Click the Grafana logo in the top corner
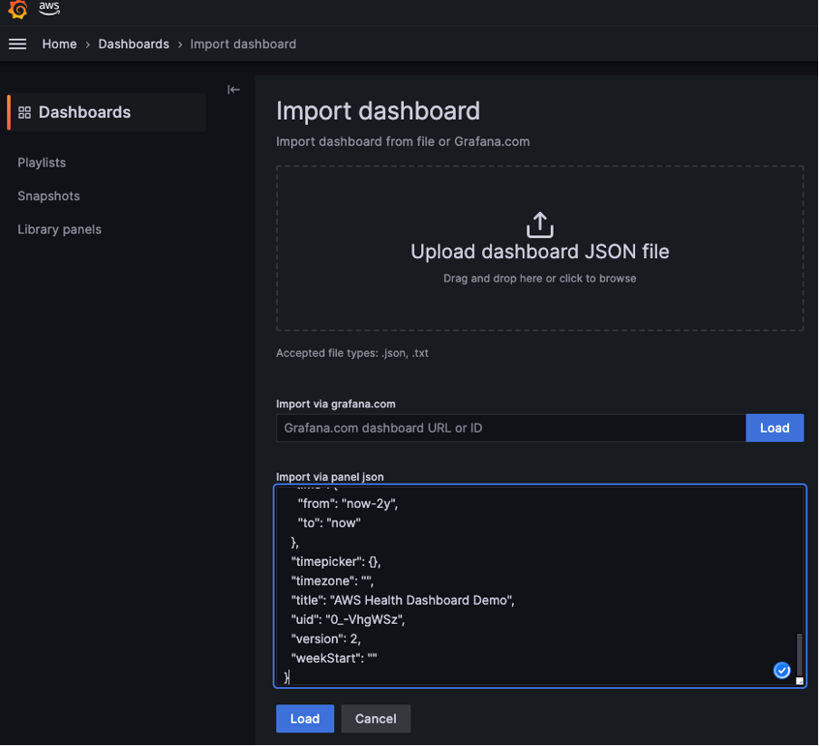Viewport: 819px width, 746px height. [x=16, y=11]
